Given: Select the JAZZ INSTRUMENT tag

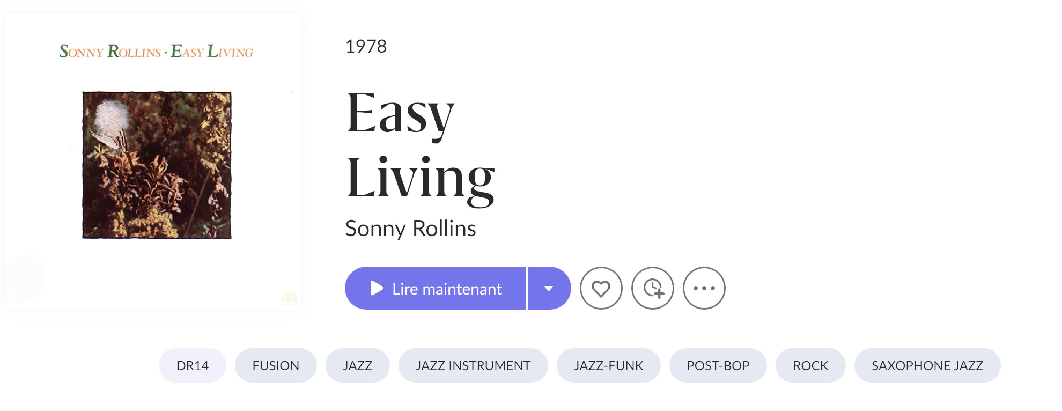Looking at the screenshot, I should pyautogui.click(x=473, y=365).
